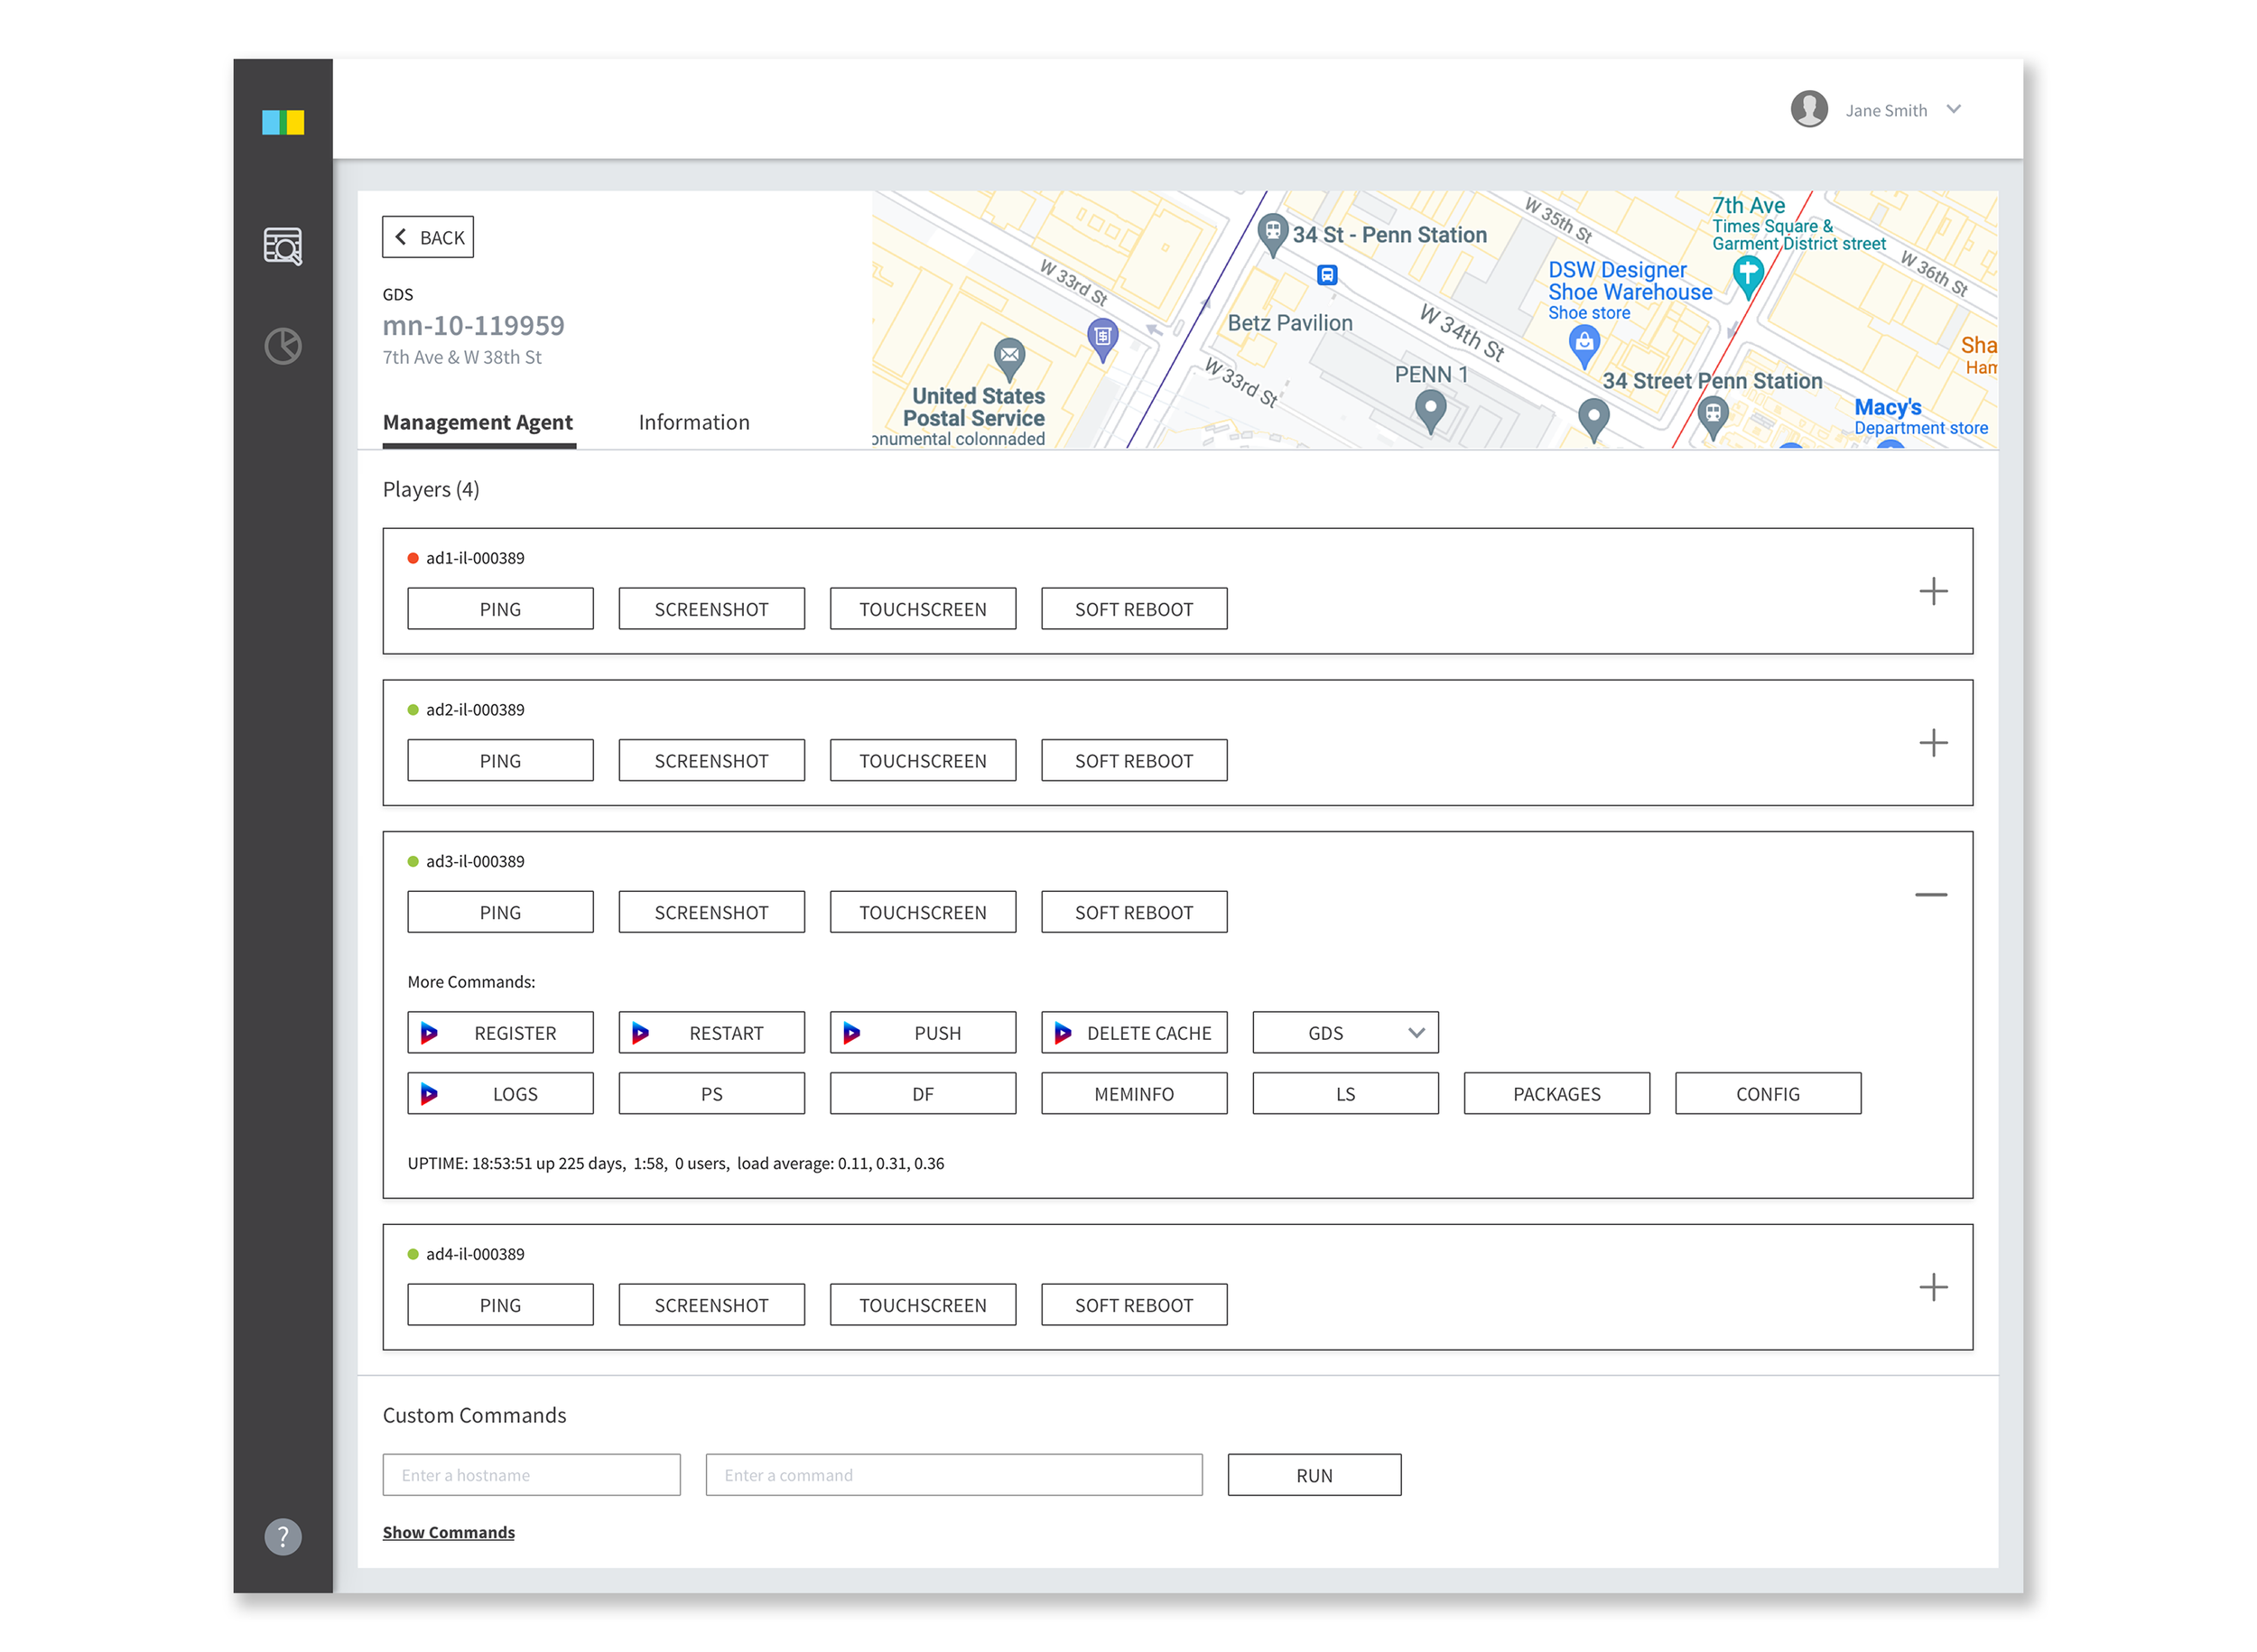Click the help question mark icon

(283, 1536)
